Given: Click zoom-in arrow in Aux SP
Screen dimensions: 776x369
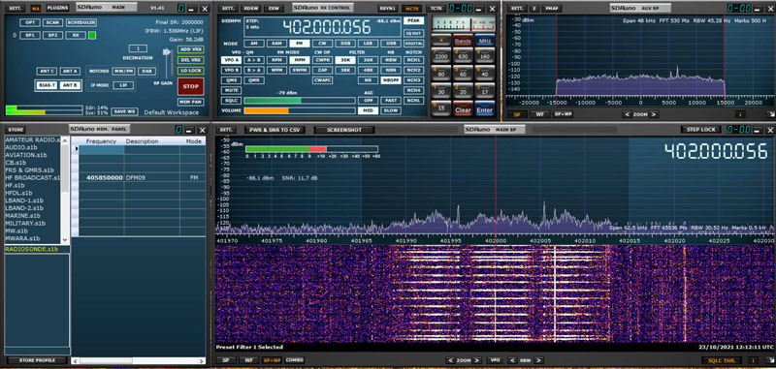Looking at the screenshot, I should [x=654, y=114].
